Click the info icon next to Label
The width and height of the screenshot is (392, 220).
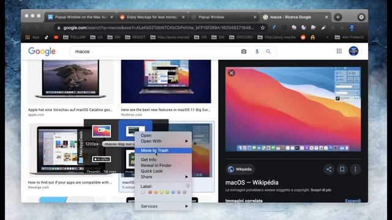pyautogui.click(x=188, y=186)
